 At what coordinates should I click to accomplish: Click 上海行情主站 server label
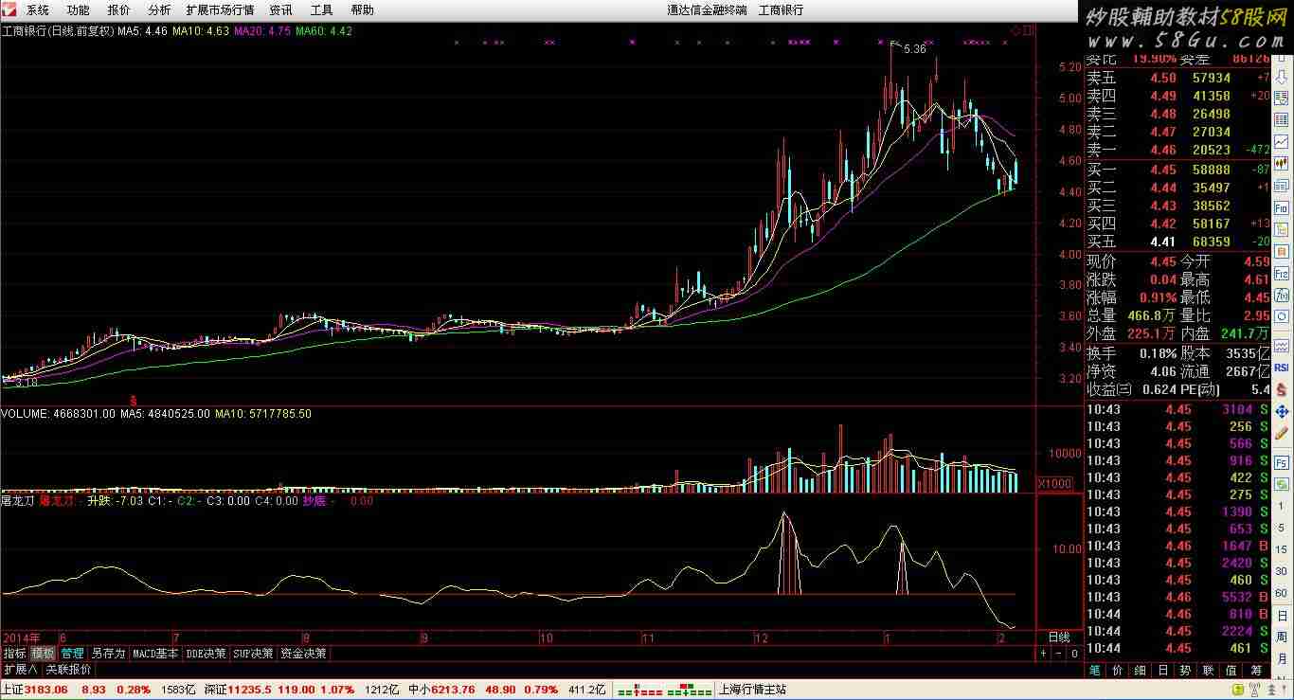[x=754, y=690]
